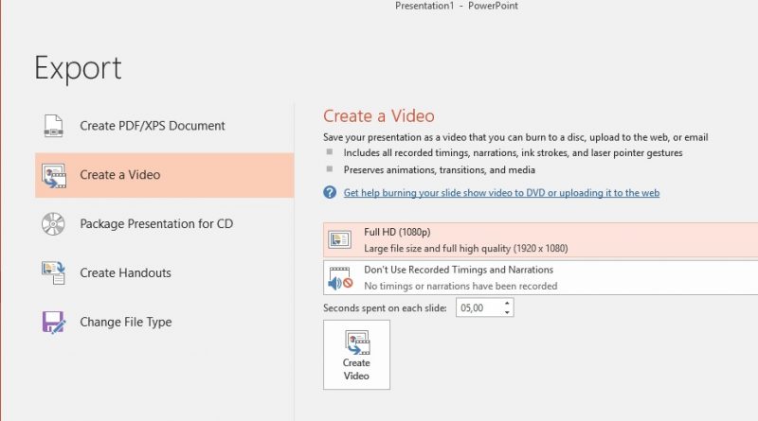Click the 'Includes all recorded timings' bullet text

click(x=513, y=153)
